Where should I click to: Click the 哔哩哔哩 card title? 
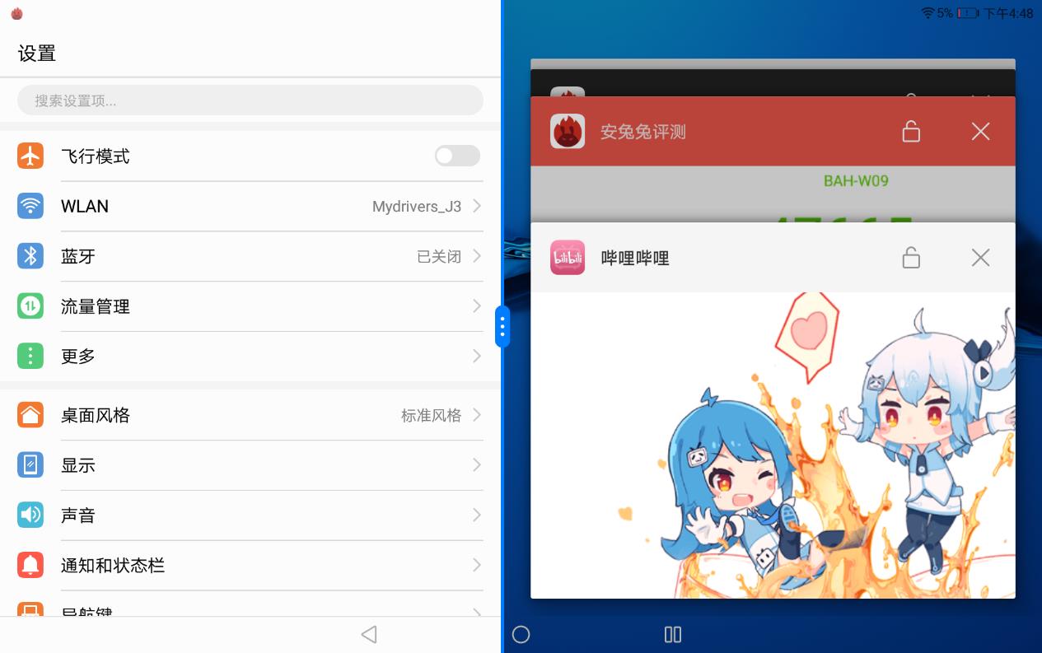(x=635, y=258)
